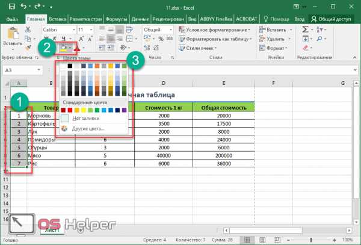Viewport: 361px width, 245px height.
Task: Pick standard yellow fill color
Action: 84,110
